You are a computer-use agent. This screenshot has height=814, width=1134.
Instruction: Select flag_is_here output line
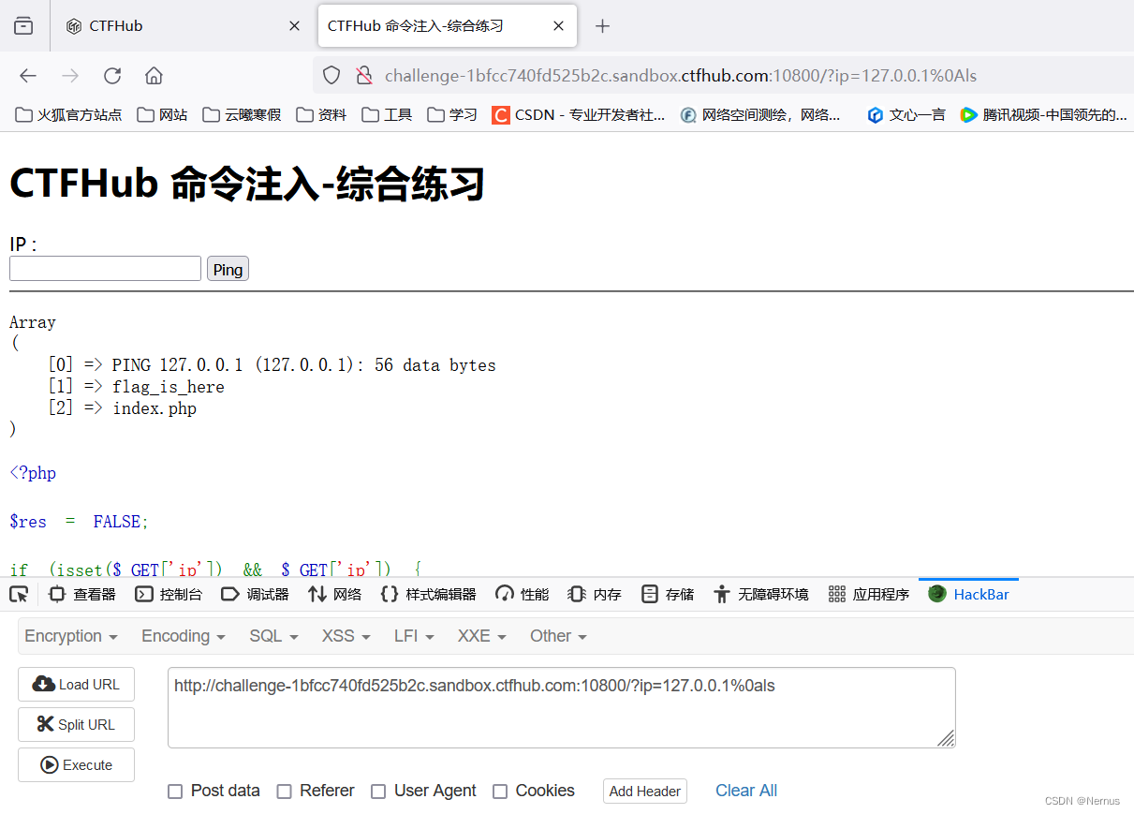point(169,387)
